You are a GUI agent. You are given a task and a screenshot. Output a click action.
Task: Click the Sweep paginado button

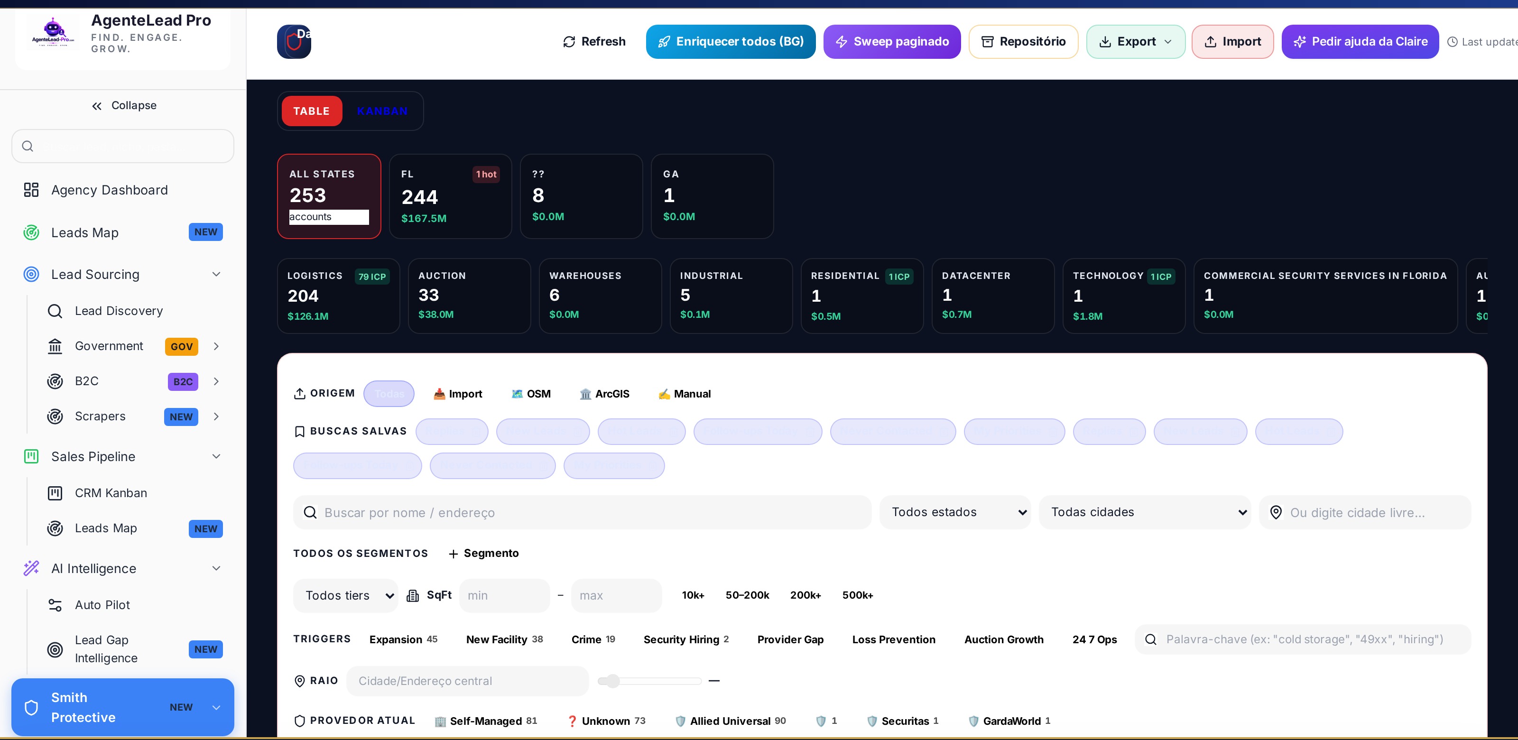[892, 42]
